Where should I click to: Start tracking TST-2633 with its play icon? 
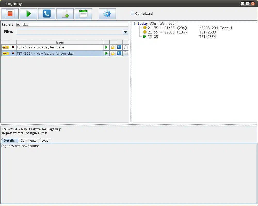click(106, 47)
